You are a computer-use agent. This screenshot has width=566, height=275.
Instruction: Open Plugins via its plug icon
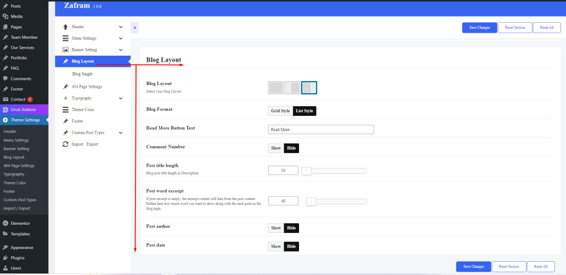click(x=6, y=257)
